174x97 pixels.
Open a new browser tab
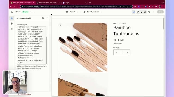pyautogui.click(x=90, y=3)
